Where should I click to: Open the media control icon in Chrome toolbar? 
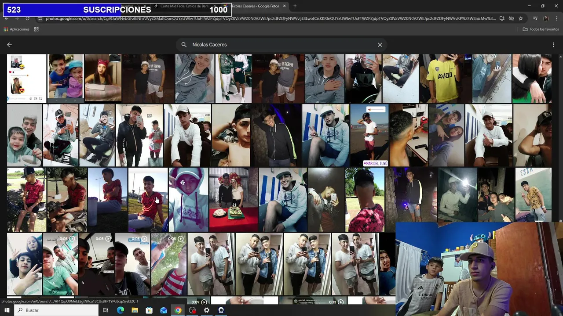[x=535, y=18]
